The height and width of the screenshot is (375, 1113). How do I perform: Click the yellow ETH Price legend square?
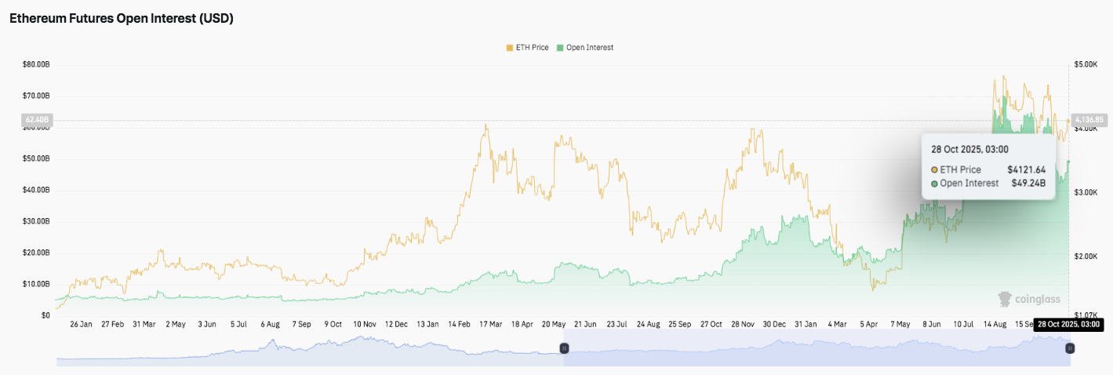coord(509,48)
